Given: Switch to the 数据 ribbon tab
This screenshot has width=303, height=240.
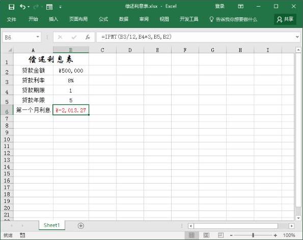Looking at the screenshot, I should click(x=124, y=19).
